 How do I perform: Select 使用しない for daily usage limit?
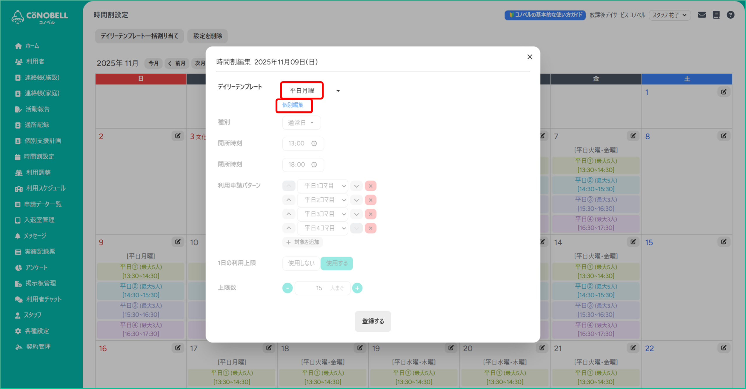coord(301,263)
